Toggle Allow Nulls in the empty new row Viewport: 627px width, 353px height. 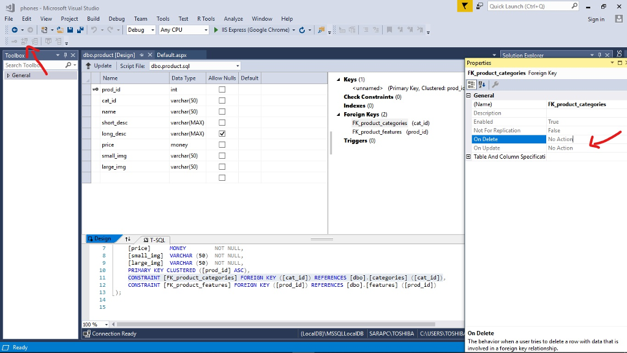point(222,178)
